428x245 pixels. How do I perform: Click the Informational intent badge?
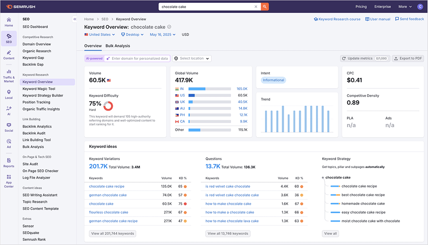point(273,80)
